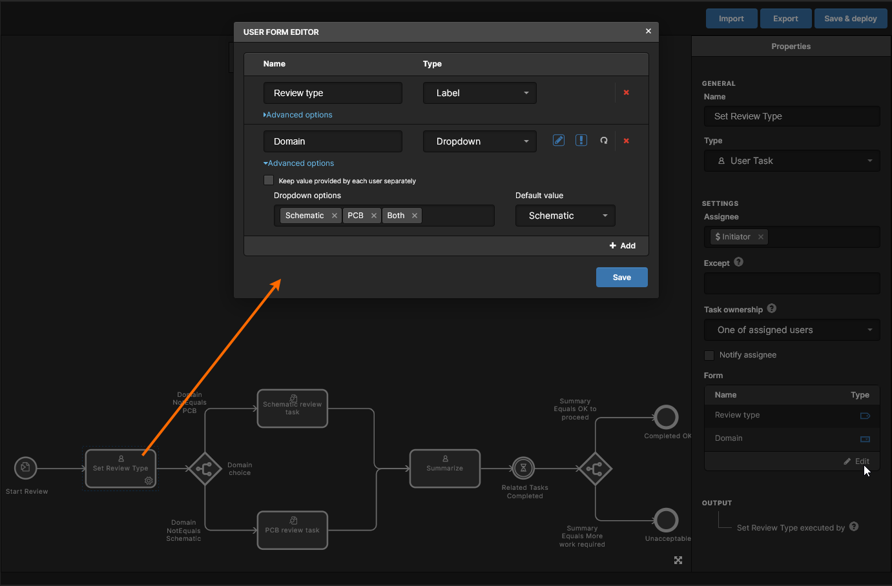
Task: Click the label type icon for Review type
Action: pos(865,416)
